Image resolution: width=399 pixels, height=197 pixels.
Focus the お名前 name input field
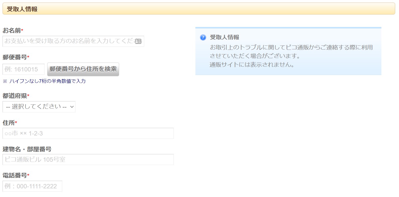[69, 41]
